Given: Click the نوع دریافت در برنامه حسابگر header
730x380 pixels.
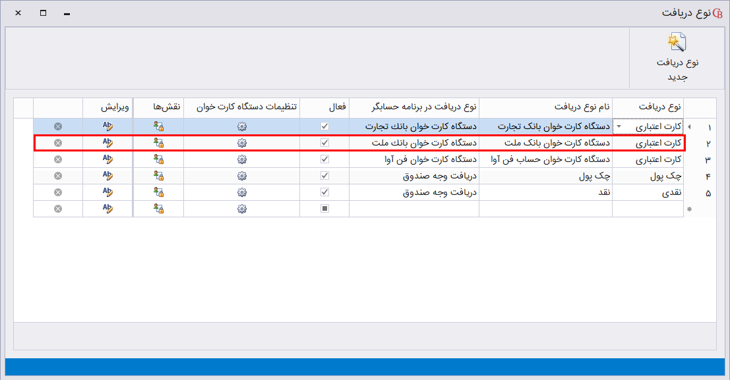Looking at the screenshot, I should pyautogui.click(x=414, y=107).
